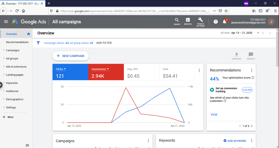Open the Feedback icon

(251, 56)
